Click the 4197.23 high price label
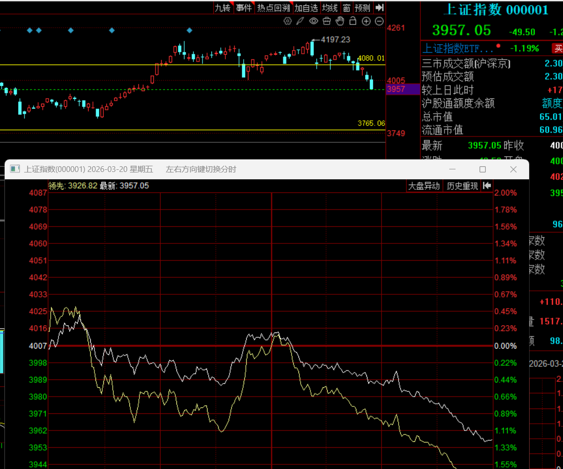 click(336, 40)
